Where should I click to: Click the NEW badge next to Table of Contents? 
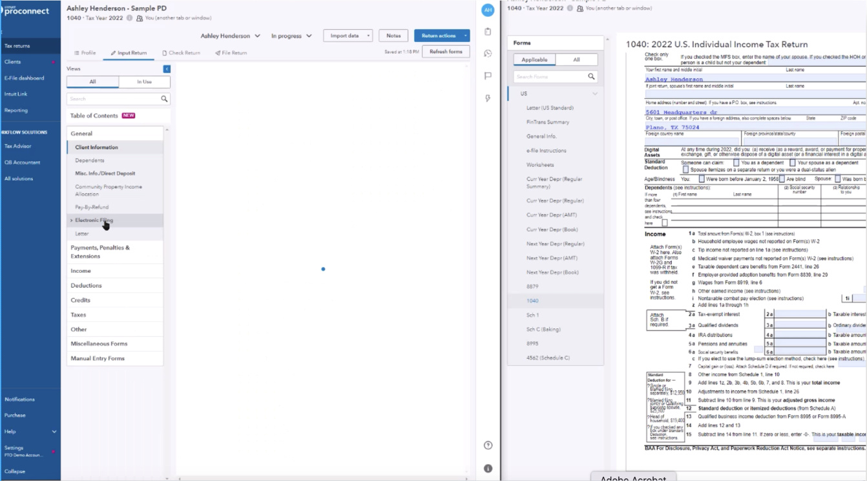pos(129,116)
